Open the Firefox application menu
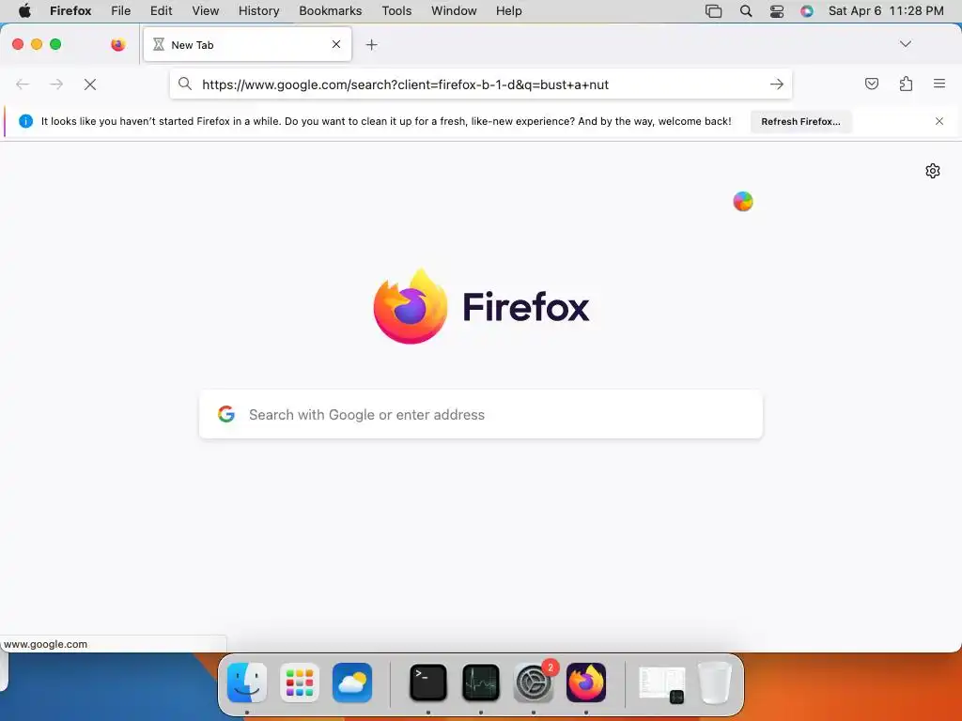 point(70,10)
